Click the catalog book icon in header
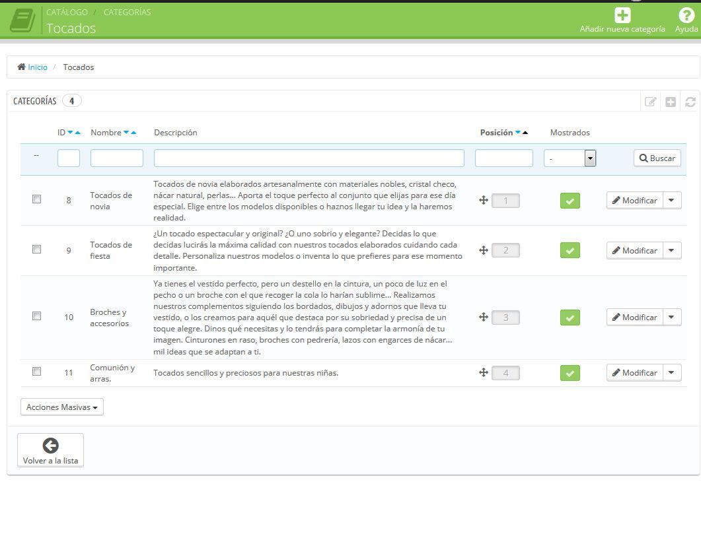701x540 pixels. click(22, 20)
